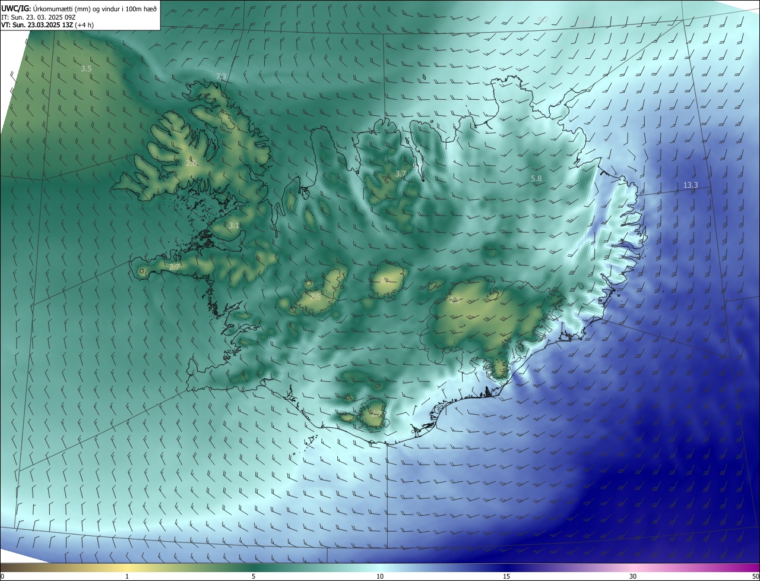The width and height of the screenshot is (760, 581).
Task: Click the '30' tick on the color scale
Action: pos(633,576)
